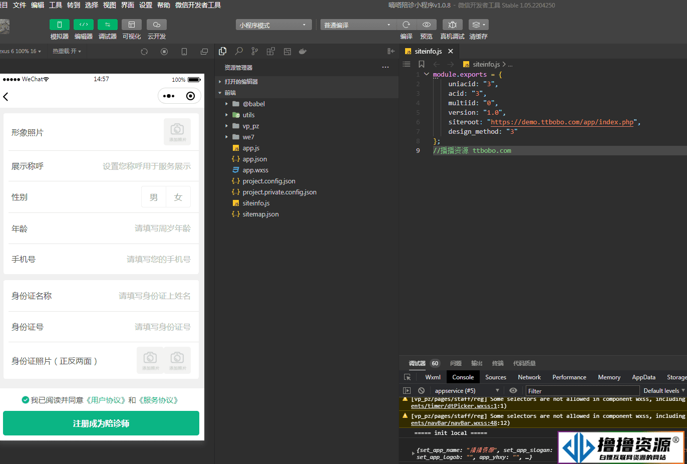Viewport: 687px width, 464px height.
Task: Toggle the Simulator panel button
Action: 60,25
